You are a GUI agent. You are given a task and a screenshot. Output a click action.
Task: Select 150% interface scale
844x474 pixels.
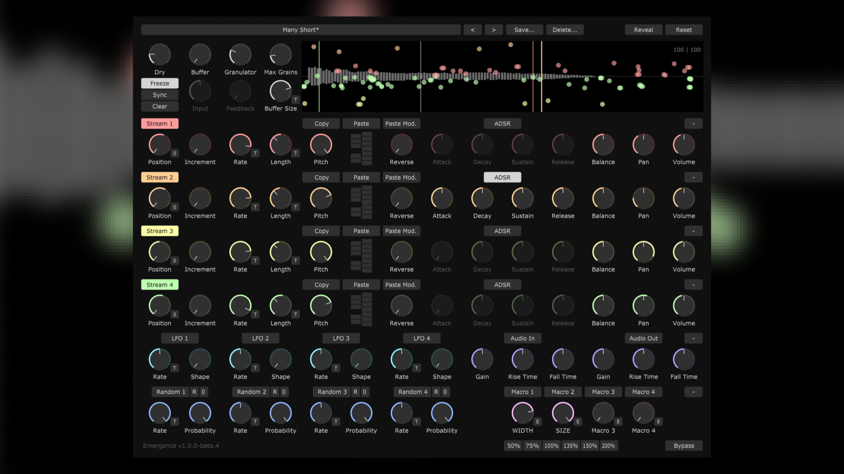pyautogui.click(x=589, y=446)
